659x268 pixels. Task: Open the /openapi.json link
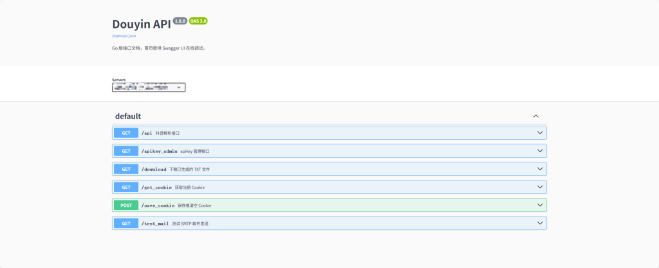[x=124, y=36]
